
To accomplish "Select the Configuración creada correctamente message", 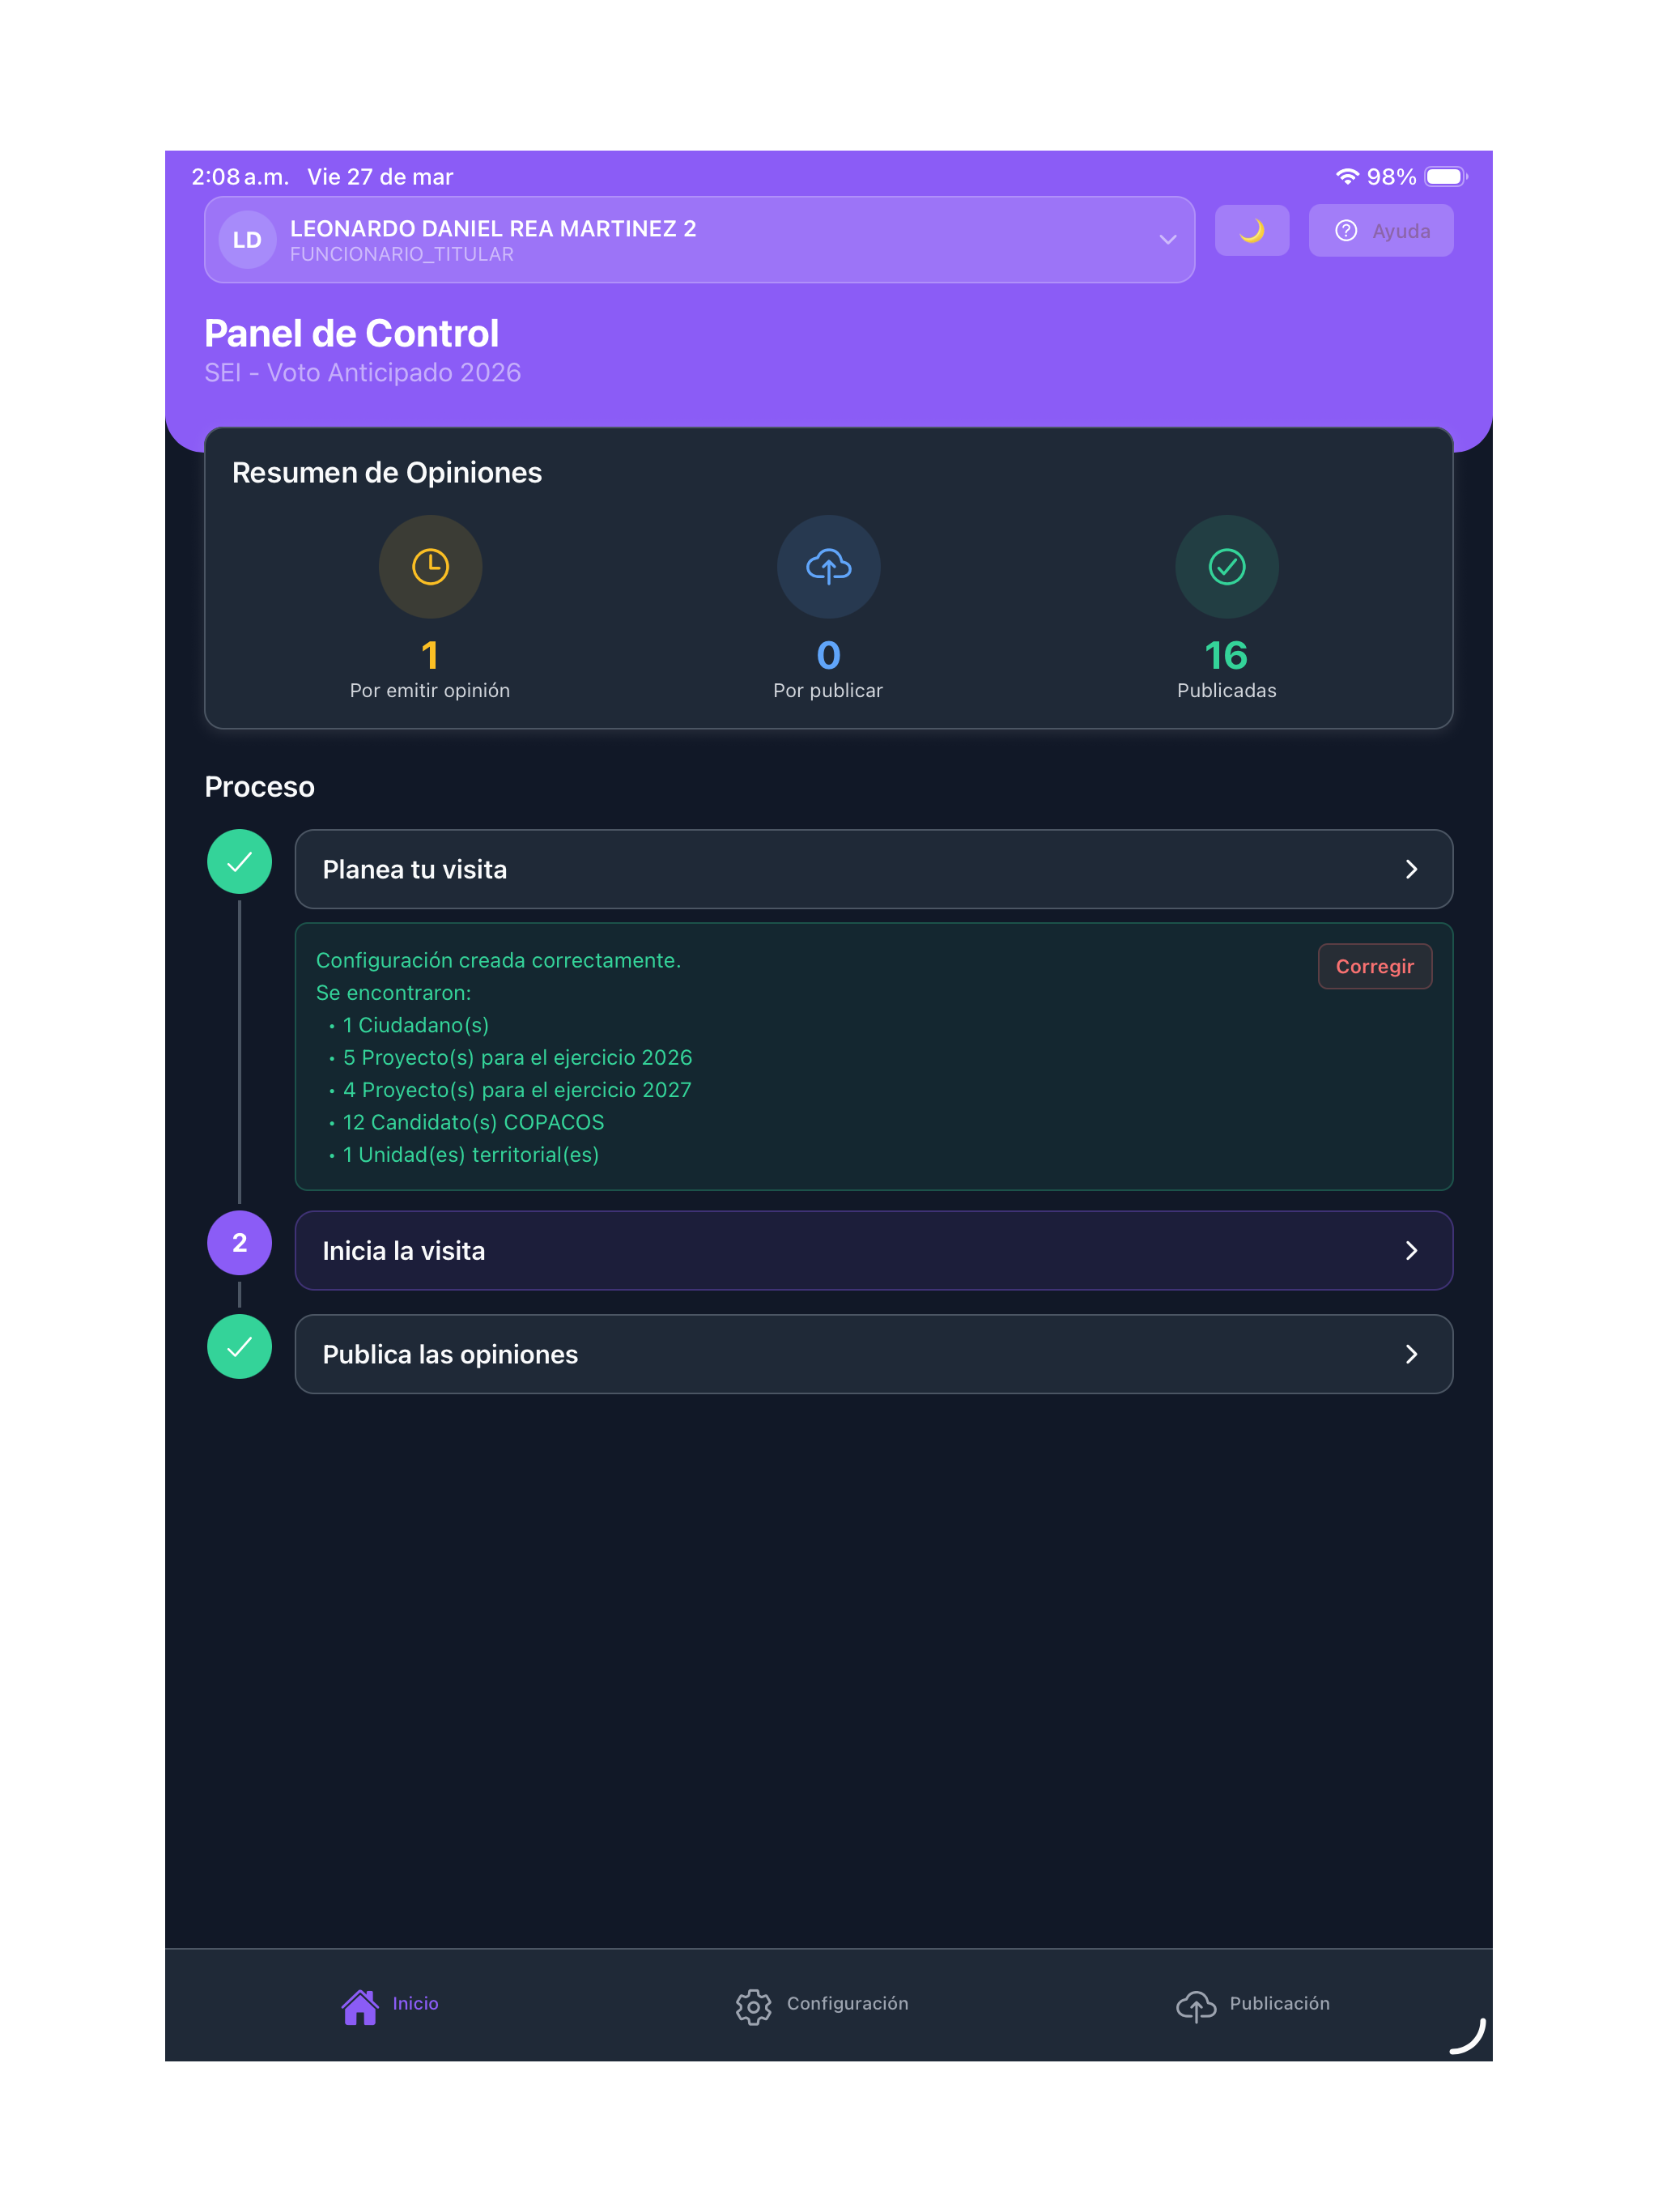I will (498, 960).
